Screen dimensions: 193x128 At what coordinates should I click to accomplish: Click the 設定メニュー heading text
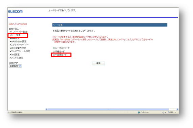tap(15, 29)
